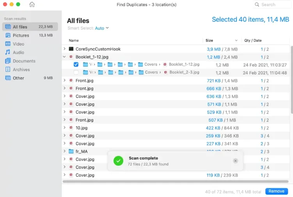
Task: Click the Selected 40 items summary
Action: pyautogui.click(x=250, y=20)
